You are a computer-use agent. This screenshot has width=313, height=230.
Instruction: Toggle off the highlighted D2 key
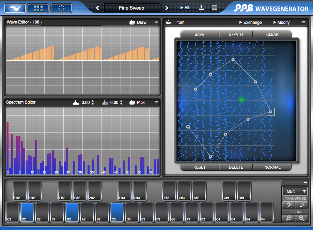click(27, 213)
